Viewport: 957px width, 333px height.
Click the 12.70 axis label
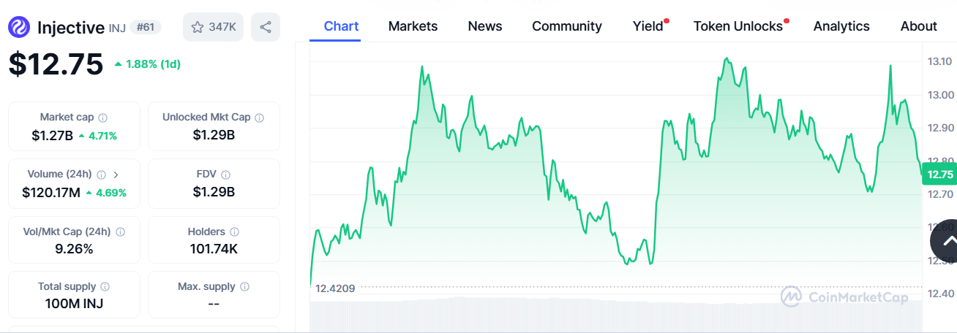pyautogui.click(x=940, y=194)
